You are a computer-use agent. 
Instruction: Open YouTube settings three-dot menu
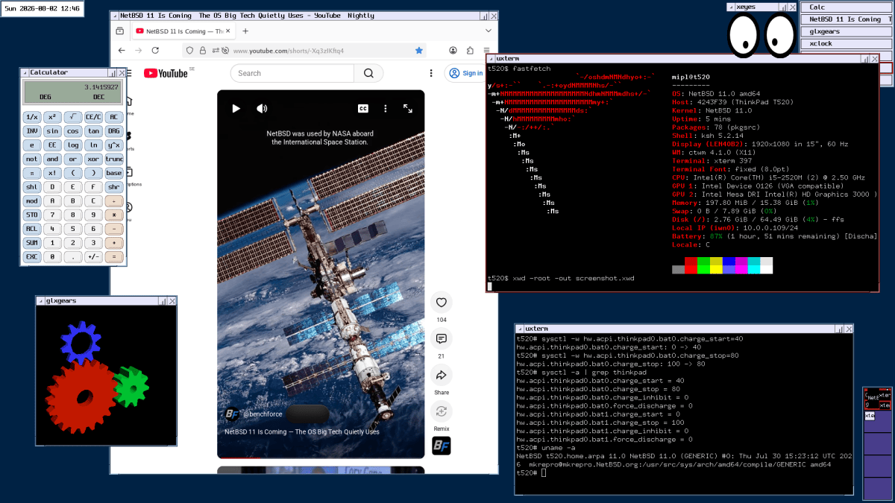[430, 73]
